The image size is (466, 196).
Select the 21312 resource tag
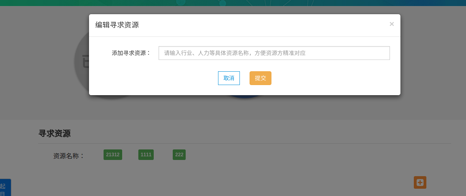coord(112,155)
